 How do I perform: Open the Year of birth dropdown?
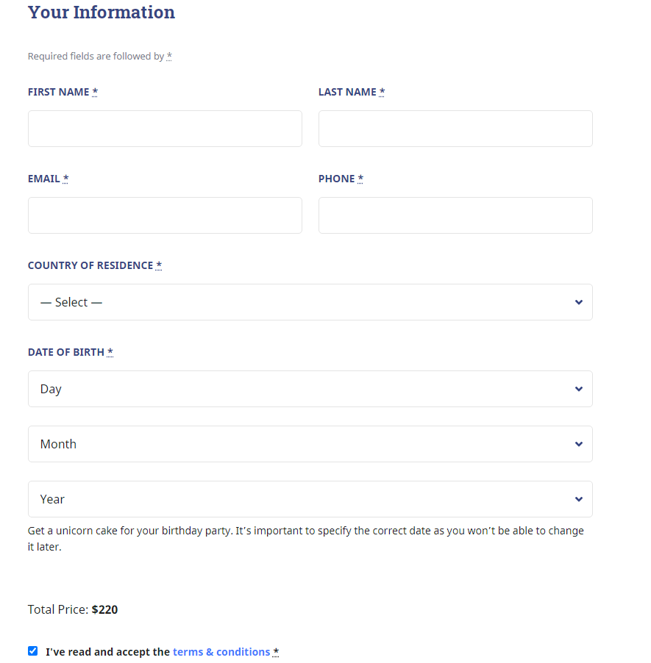310,499
